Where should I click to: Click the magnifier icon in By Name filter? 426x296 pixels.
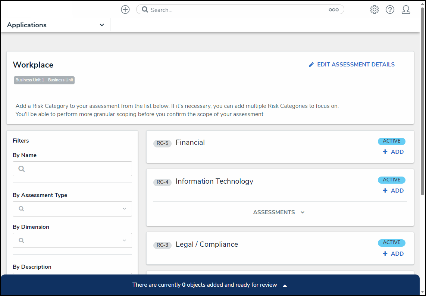tap(22, 169)
